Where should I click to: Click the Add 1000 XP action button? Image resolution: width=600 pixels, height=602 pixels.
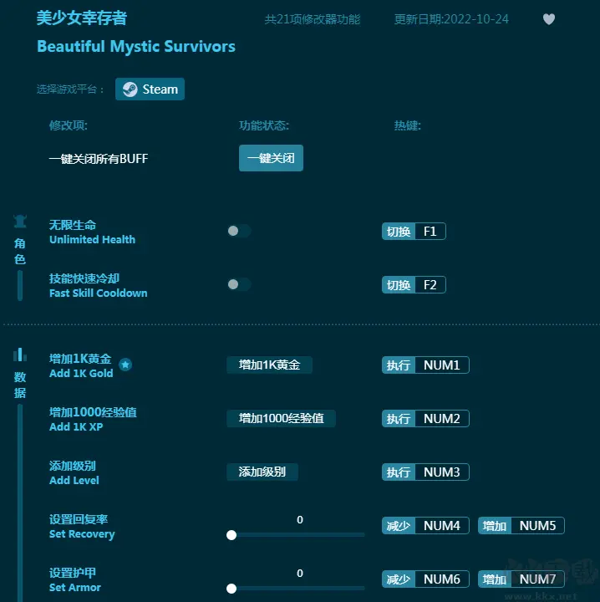pyautogui.click(x=281, y=418)
